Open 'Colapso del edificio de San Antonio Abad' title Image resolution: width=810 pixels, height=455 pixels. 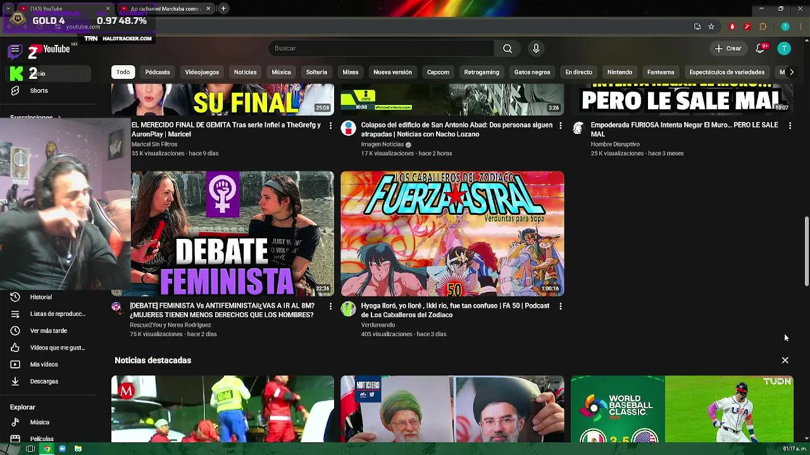[456, 130]
